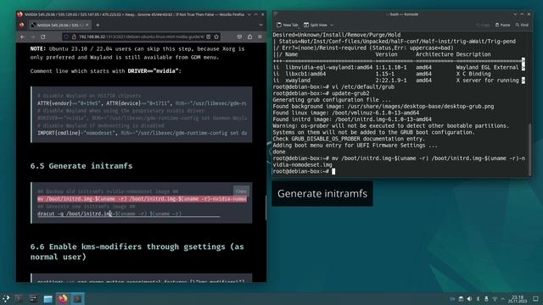Screen dimensions: 543x305
Task: Click the show desktop button
Action: pos(535,299)
